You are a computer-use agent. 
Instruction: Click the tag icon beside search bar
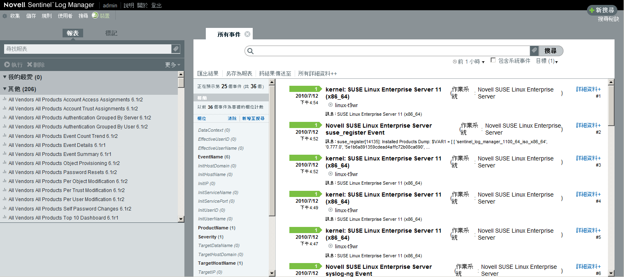pyautogui.click(x=534, y=51)
